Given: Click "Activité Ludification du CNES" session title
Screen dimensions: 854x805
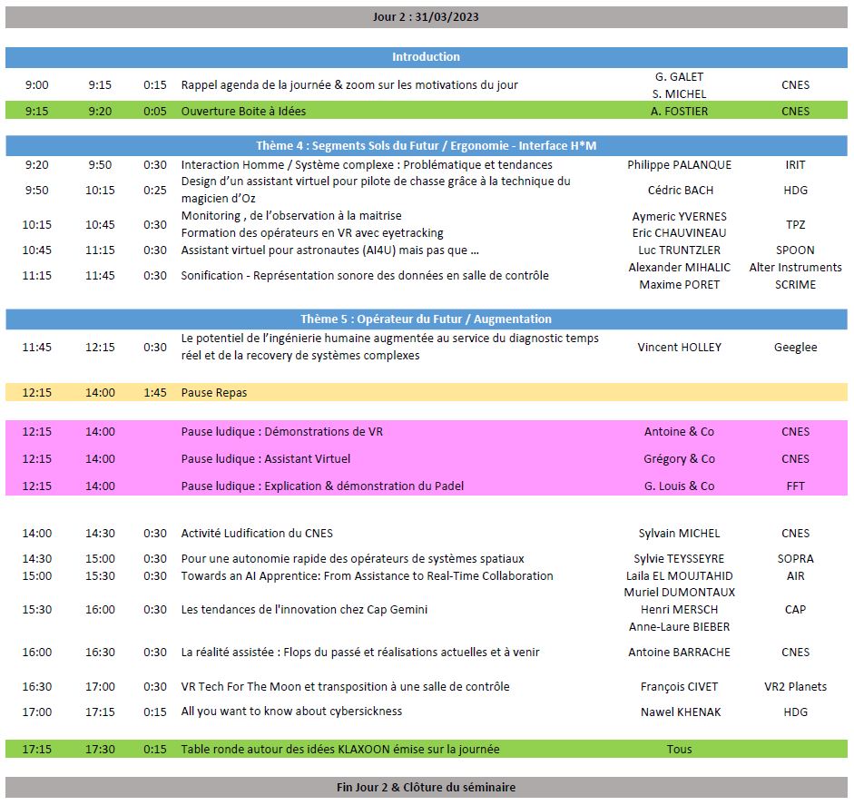Looking at the screenshot, I should 257,534.
